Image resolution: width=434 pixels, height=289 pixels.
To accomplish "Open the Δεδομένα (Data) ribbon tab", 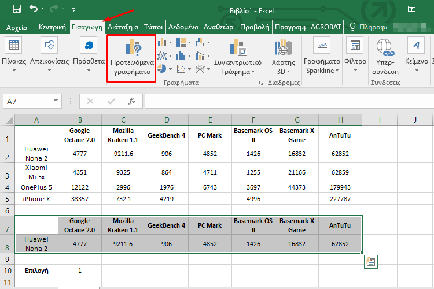I will pos(184,27).
